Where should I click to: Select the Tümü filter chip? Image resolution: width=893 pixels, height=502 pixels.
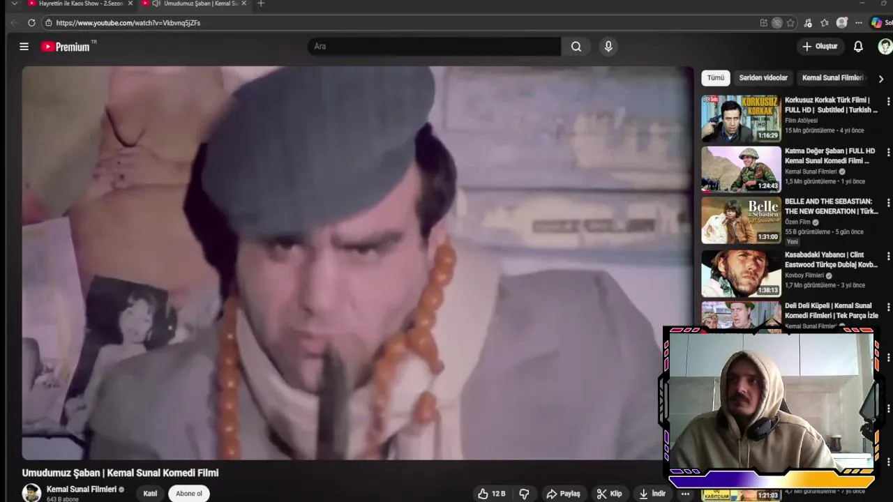pos(716,78)
